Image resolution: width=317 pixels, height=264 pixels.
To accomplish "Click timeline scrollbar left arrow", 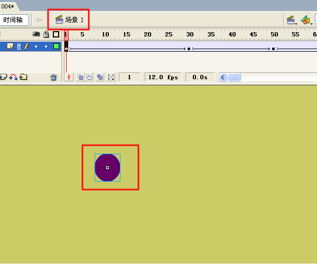I will (223, 78).
